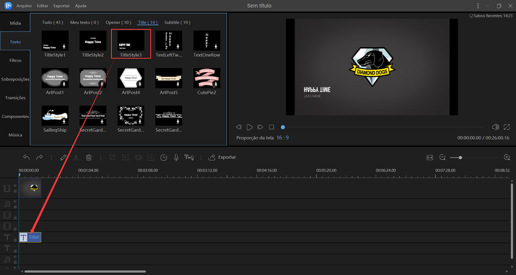Stop the preview playback

(271, 127)
